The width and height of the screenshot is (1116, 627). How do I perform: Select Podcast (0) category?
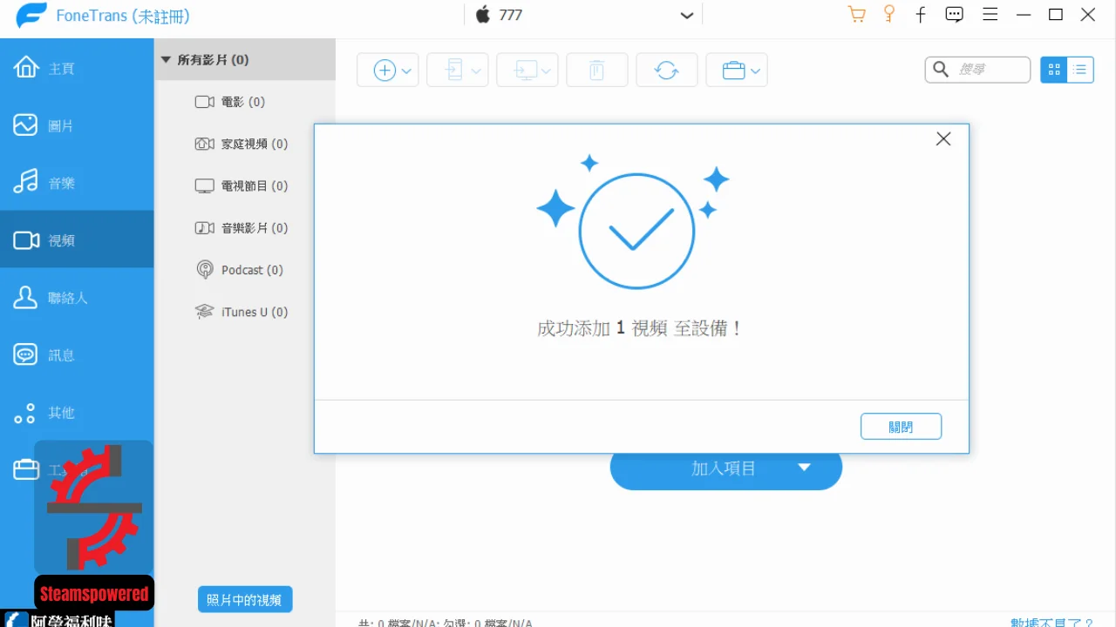[239, 270]
